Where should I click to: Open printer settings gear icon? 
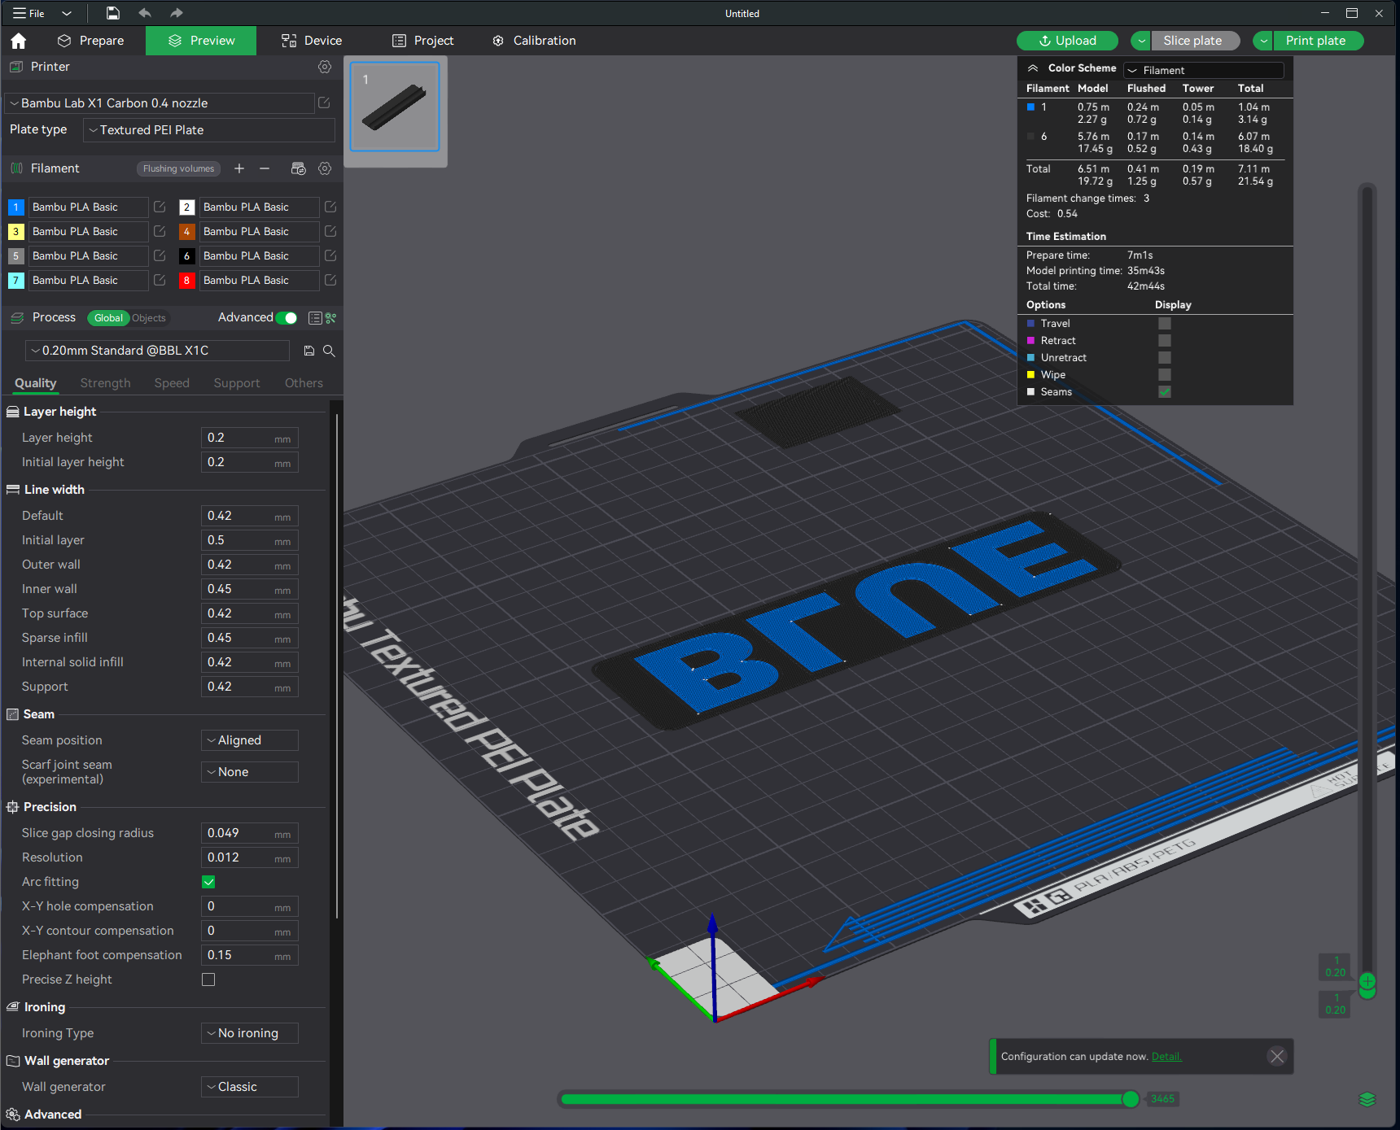325,67
